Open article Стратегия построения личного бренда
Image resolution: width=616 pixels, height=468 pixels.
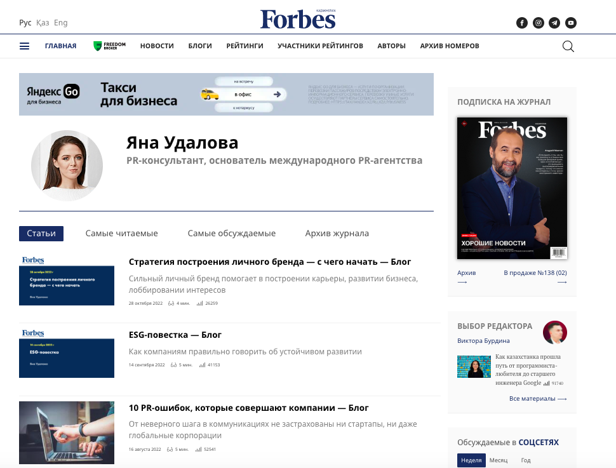pyautogui.click(x=270, y=262)
